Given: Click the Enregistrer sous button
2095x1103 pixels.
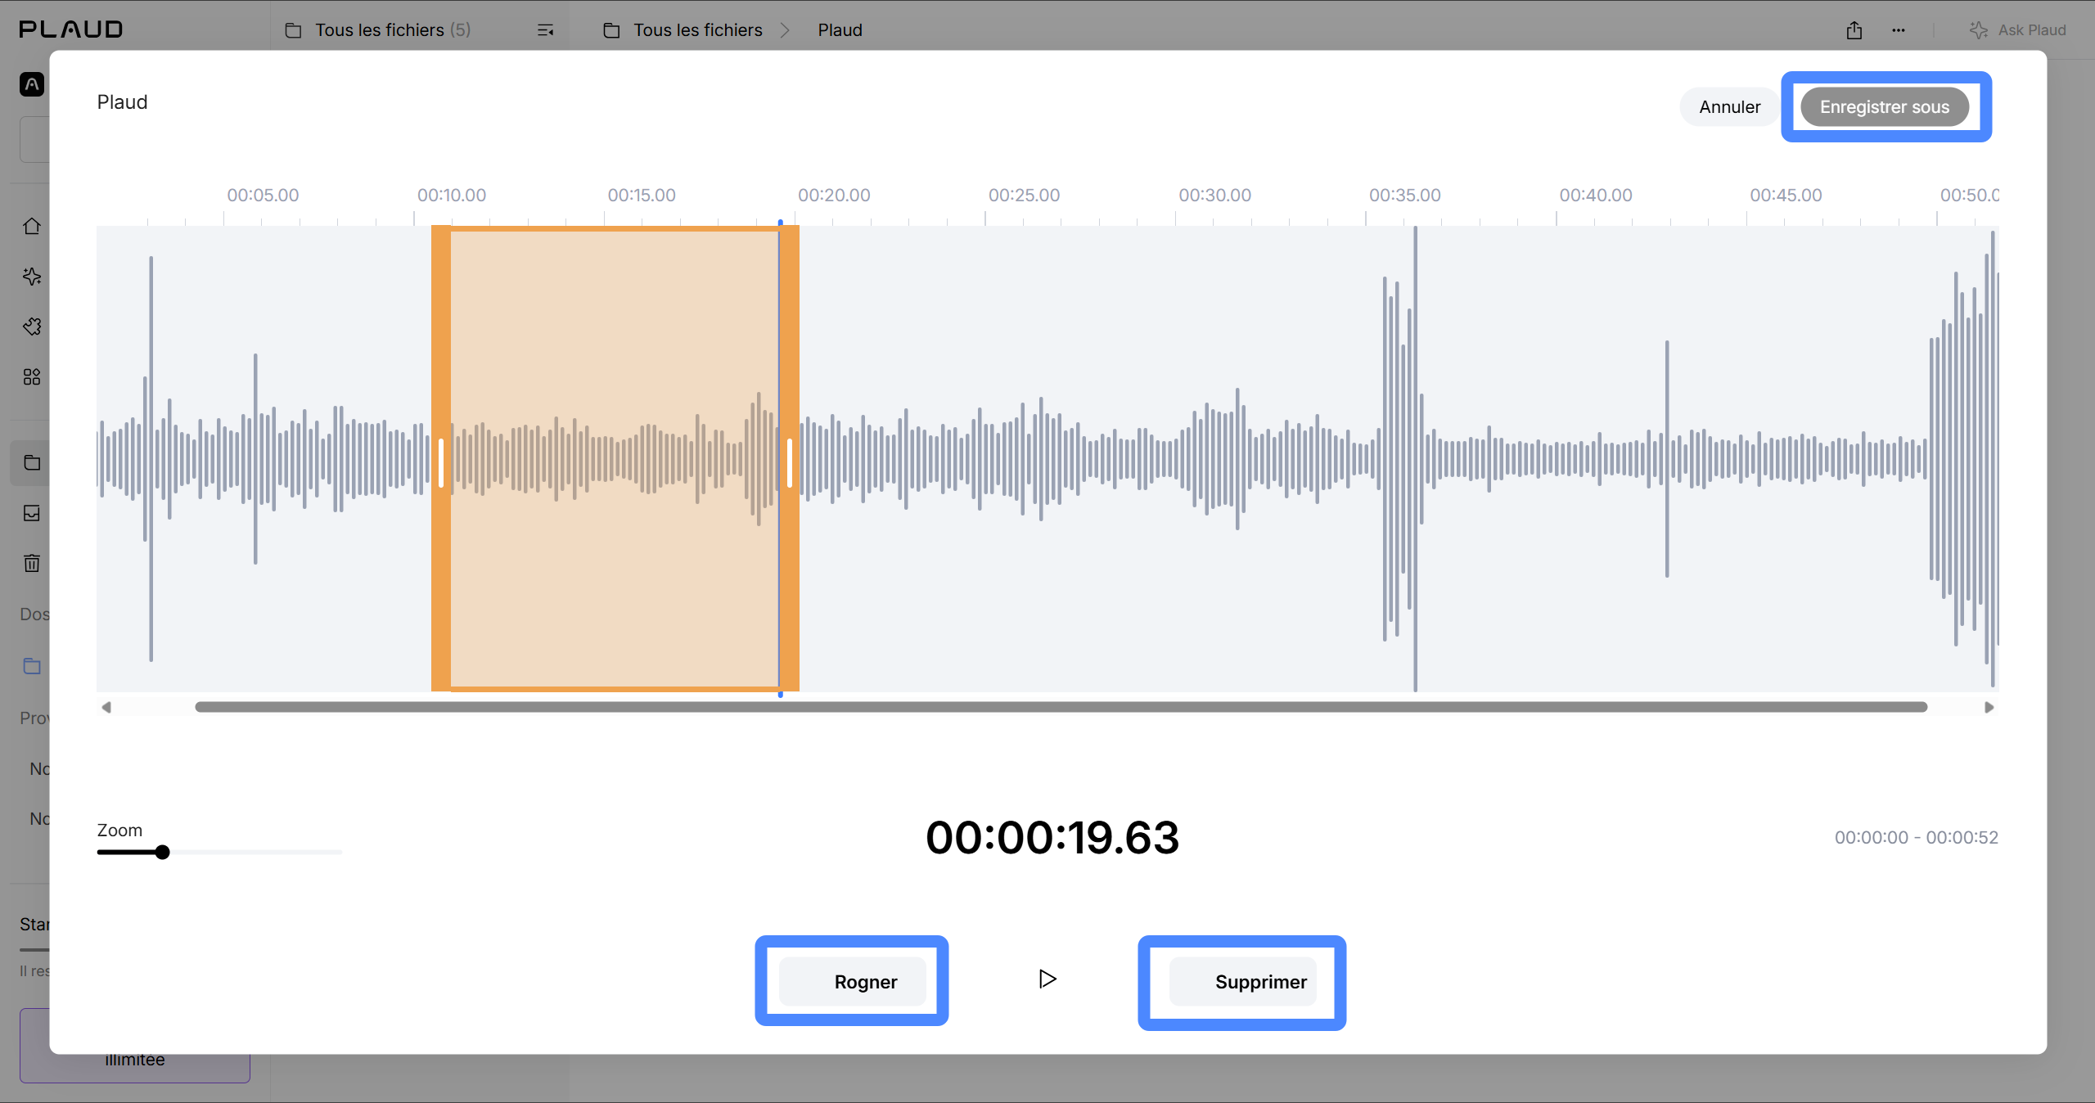Looking at the screenshot, I should [x=1884, y=107].
